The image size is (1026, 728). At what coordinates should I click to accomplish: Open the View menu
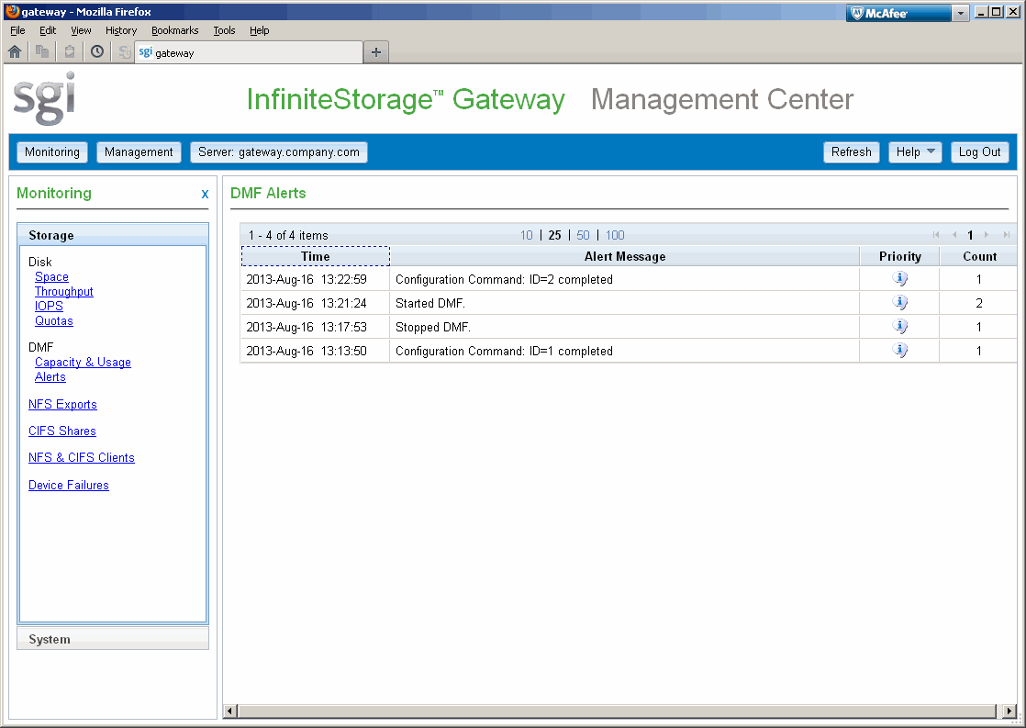pyautogui.click(x=81, y=30)
